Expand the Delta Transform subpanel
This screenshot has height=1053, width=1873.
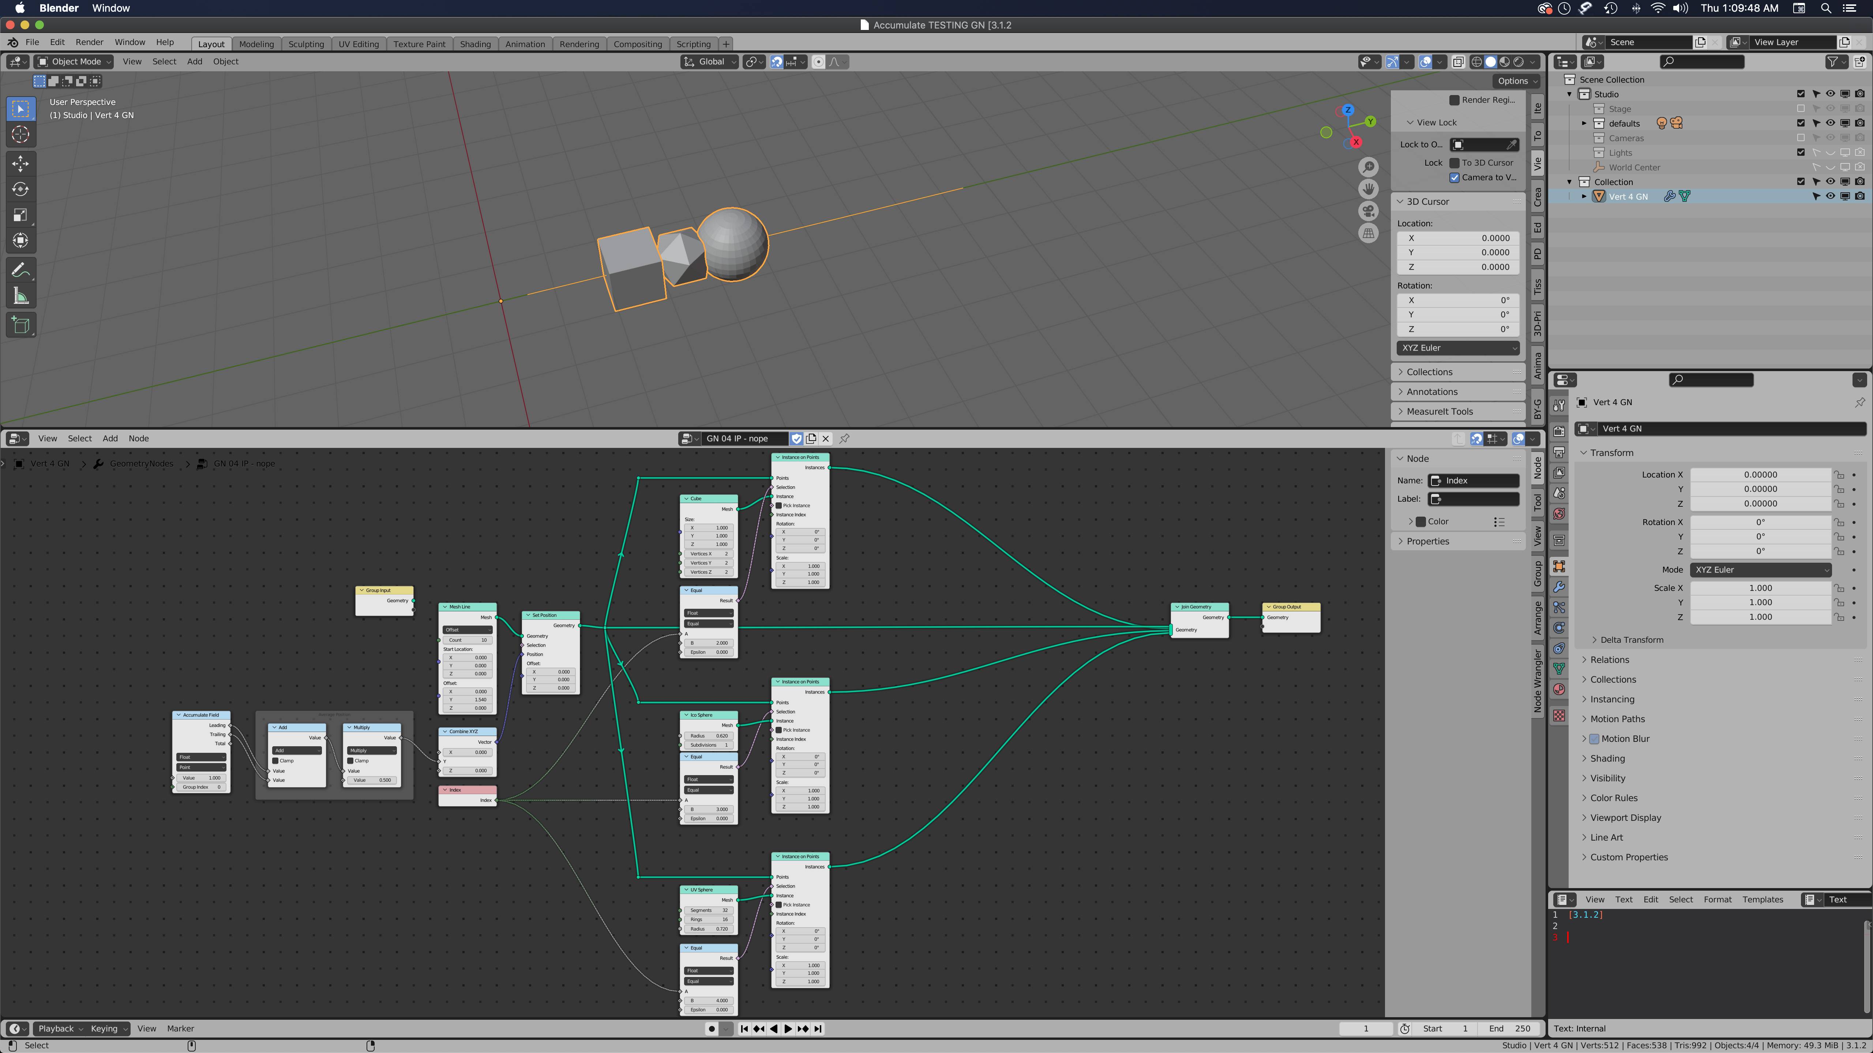click(1631, 639)
